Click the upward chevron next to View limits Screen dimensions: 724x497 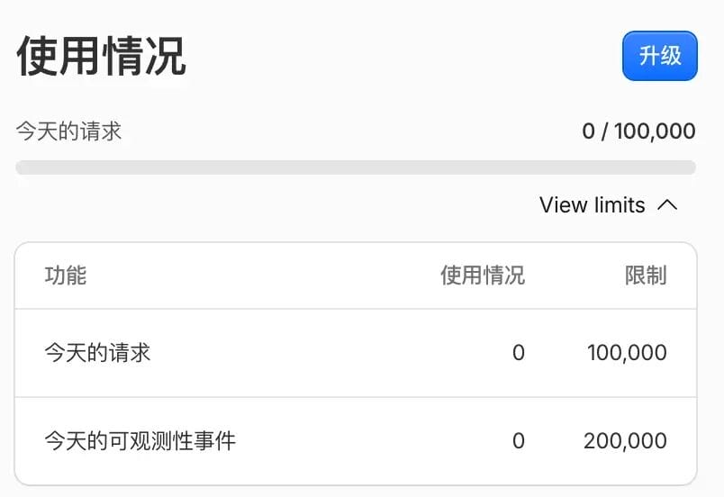pos(667,205)
